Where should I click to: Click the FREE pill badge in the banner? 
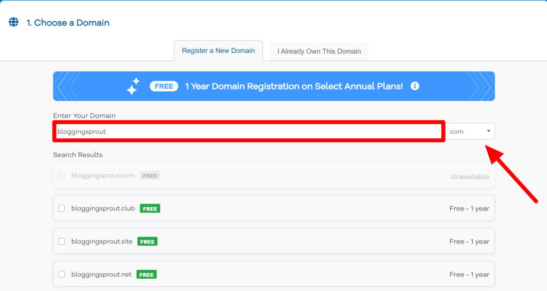[x=164, y=86]
